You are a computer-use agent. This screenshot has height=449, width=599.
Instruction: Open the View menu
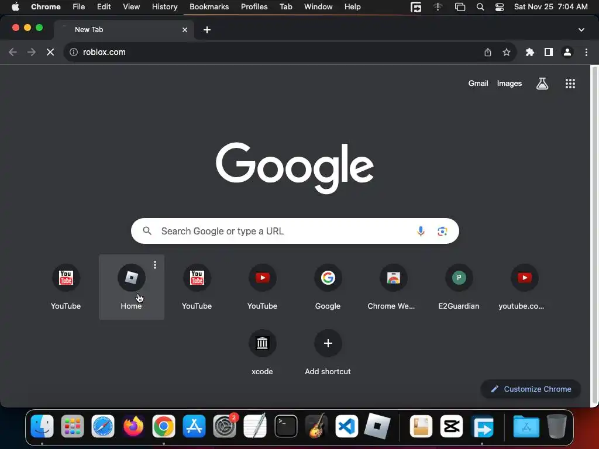coord(131,6)
